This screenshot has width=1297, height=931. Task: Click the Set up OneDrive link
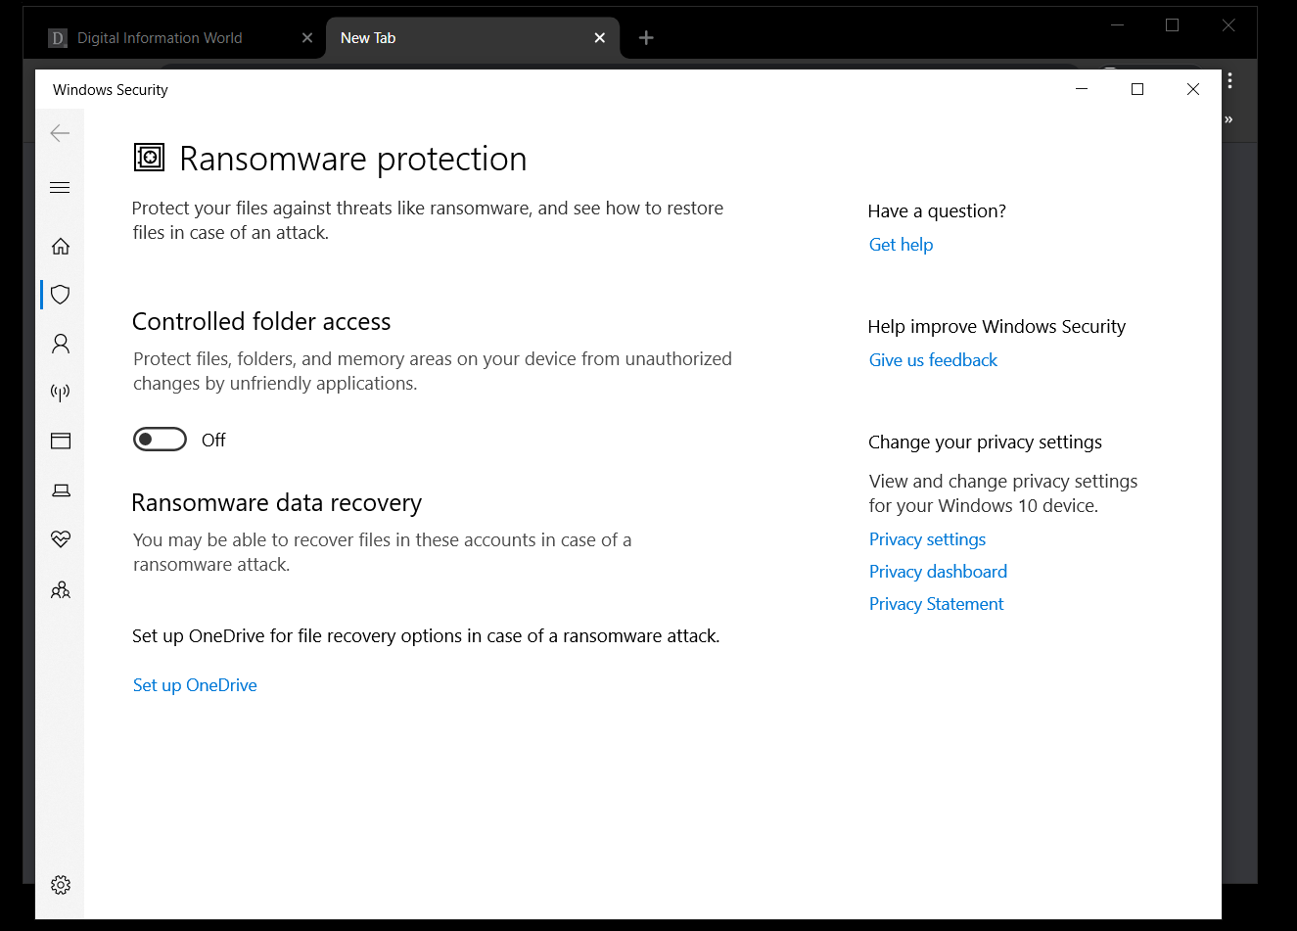point(194,684)
